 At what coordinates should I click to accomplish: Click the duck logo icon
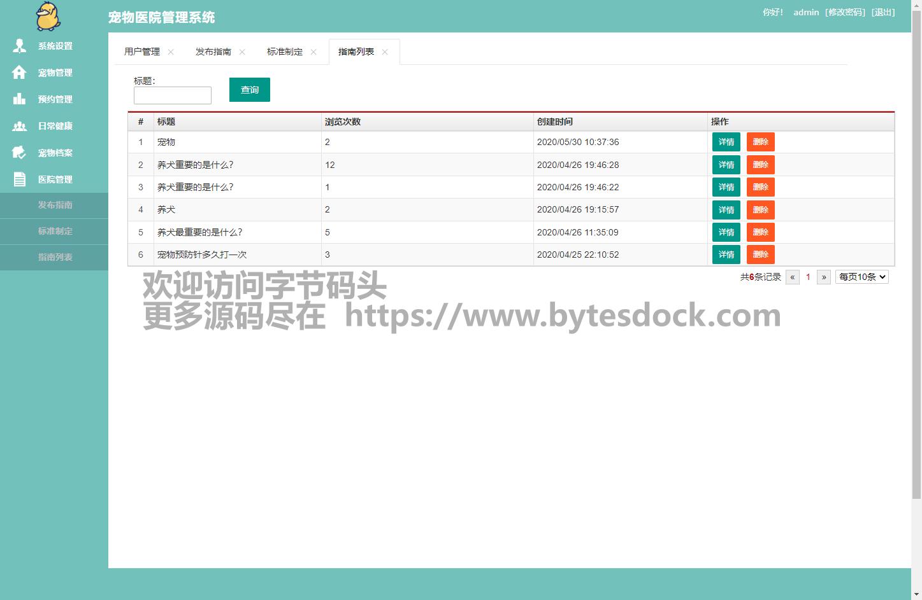tap(48, 17)
